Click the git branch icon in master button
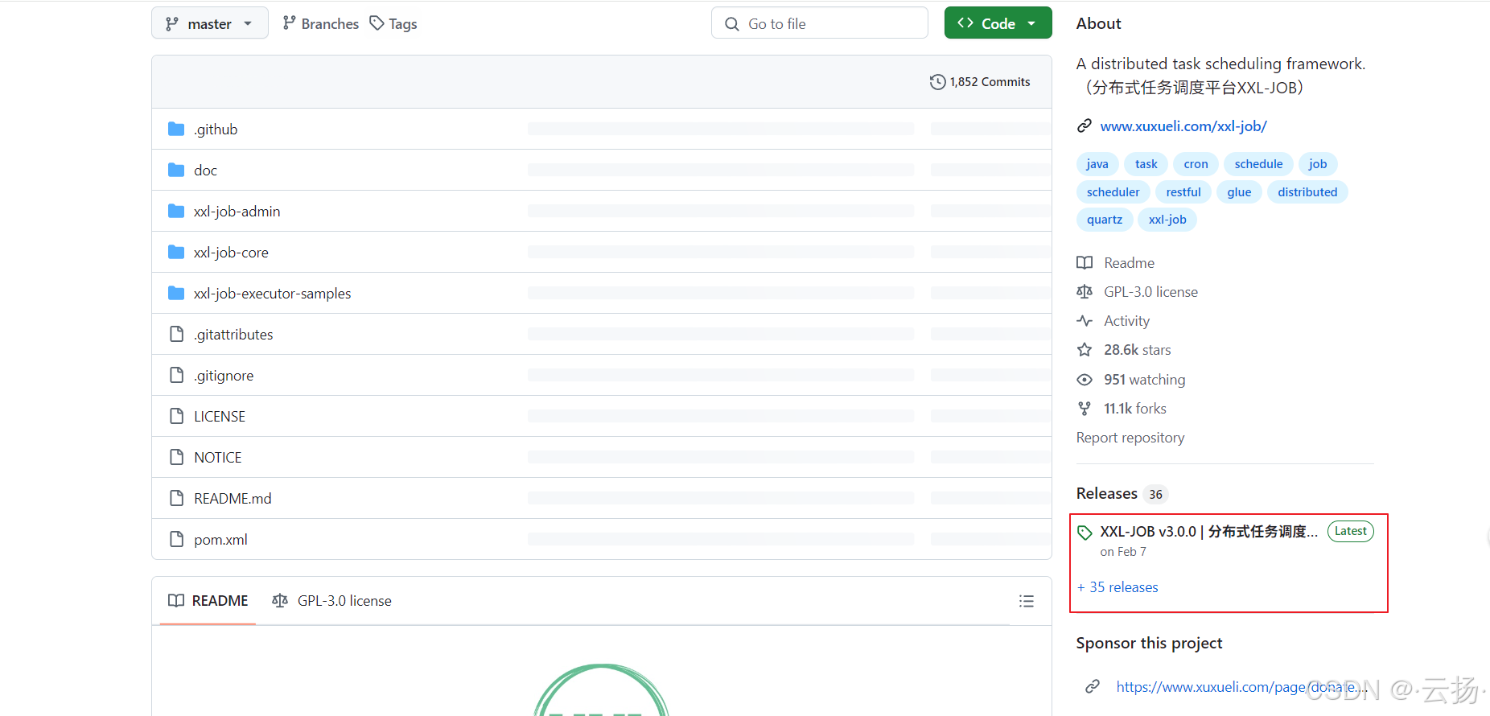The image size is (1490, 716). click(172, 24)
